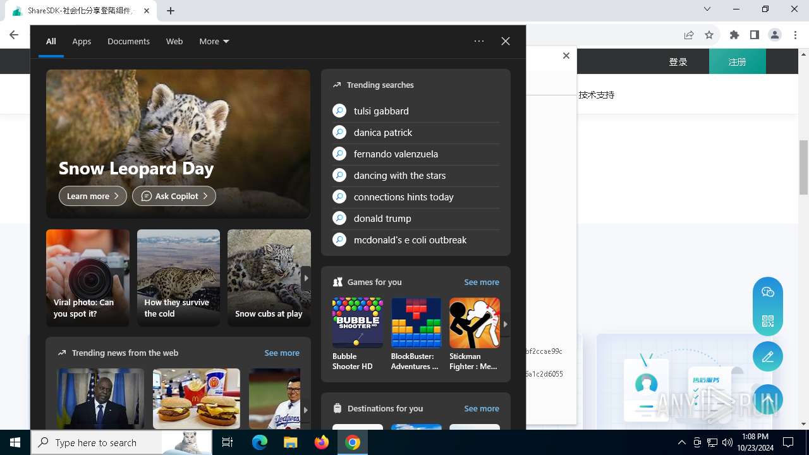Open BlockBuster: Adventures game icon
The image size is (809, 455).
pyautogui.click(x=416, y=323)
